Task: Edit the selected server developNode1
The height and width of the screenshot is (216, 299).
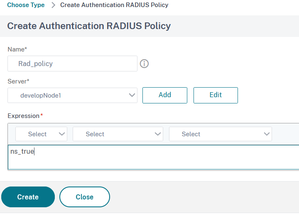Action: (x=216, y=95)
